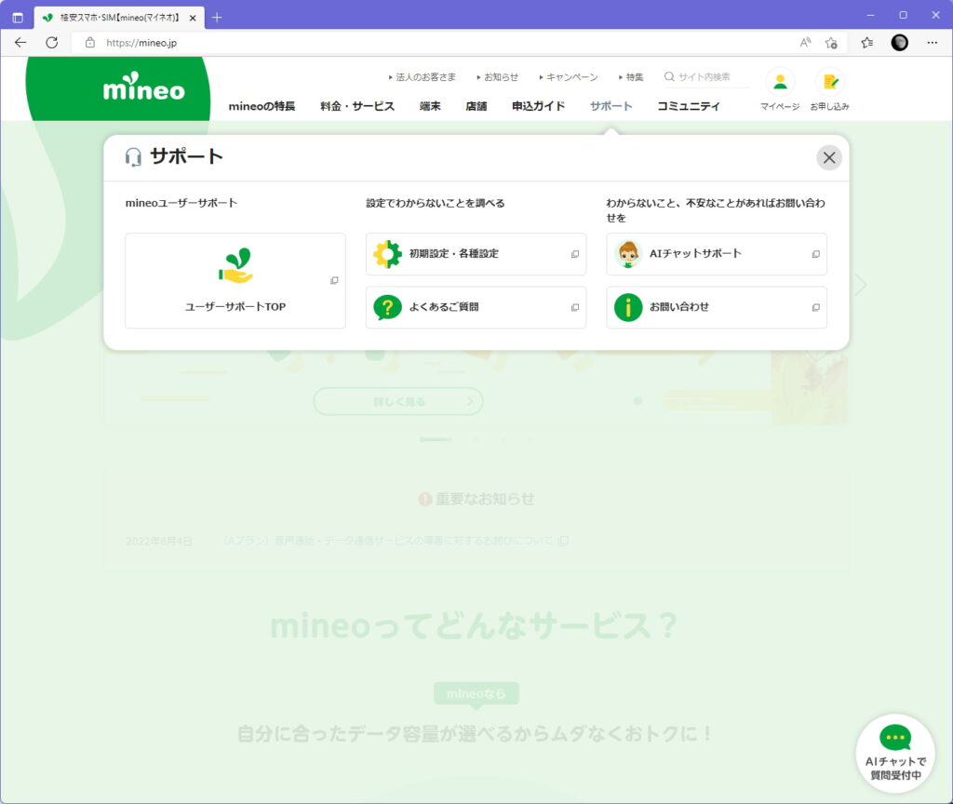Image resolution: width=953 pixels, height=804 pixels.
Task: Open browser settings and more menu
Action: pos(933,43)
